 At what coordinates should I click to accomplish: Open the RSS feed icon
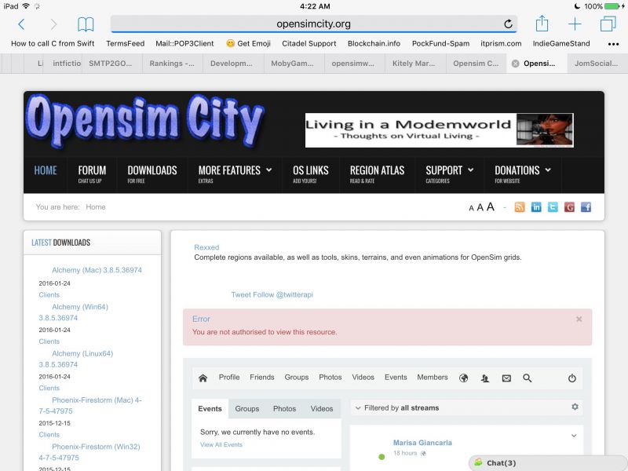click(x=520, y=207)
